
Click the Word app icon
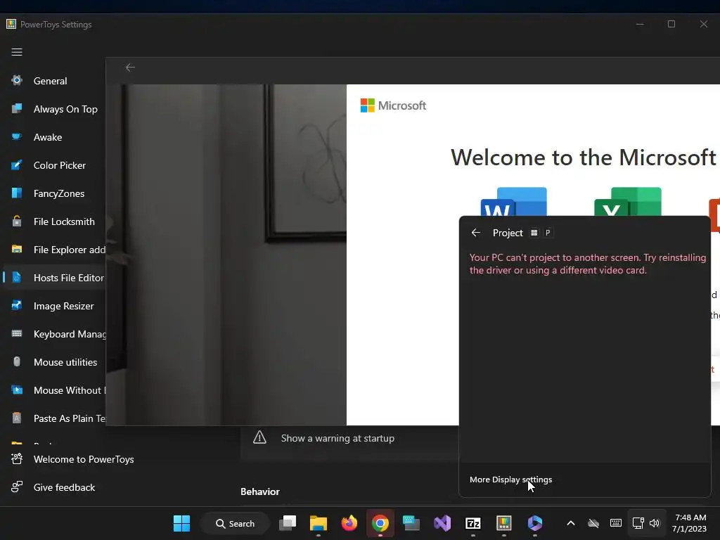pyautogui.click(x=513, y=202)
